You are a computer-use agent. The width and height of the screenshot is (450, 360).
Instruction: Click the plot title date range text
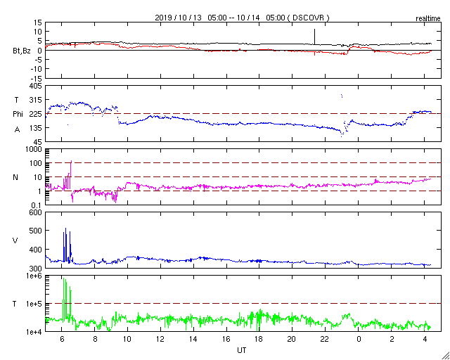pos(242,18)
